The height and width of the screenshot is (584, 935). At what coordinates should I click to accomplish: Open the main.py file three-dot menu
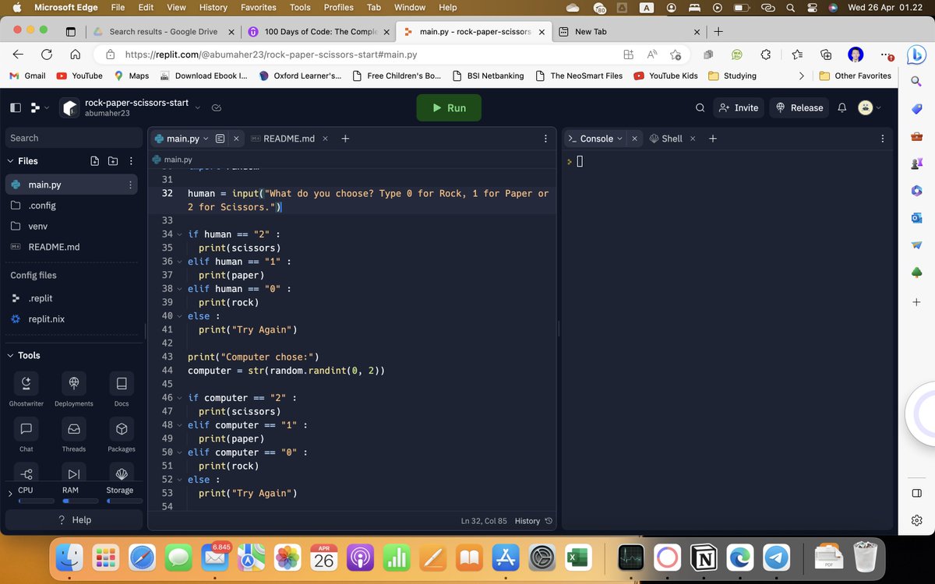[x=130, y=185]
